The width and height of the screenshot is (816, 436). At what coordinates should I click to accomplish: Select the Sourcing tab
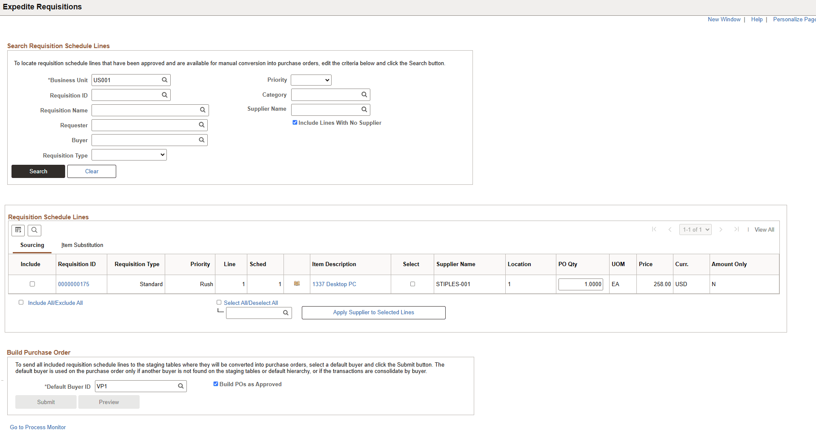[x=32, y=245]
